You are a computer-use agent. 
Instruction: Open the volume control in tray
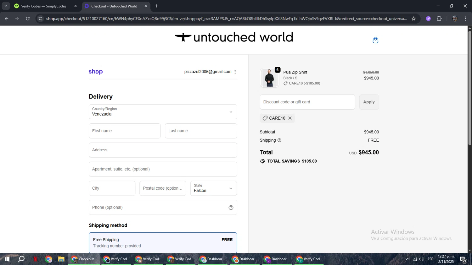pos(422,259)
